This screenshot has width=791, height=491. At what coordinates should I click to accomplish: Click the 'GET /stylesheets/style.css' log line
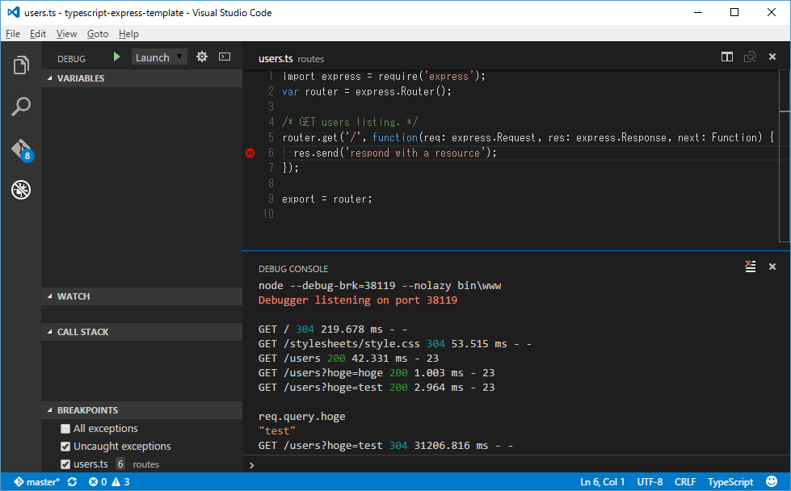[x=394, y=344]
